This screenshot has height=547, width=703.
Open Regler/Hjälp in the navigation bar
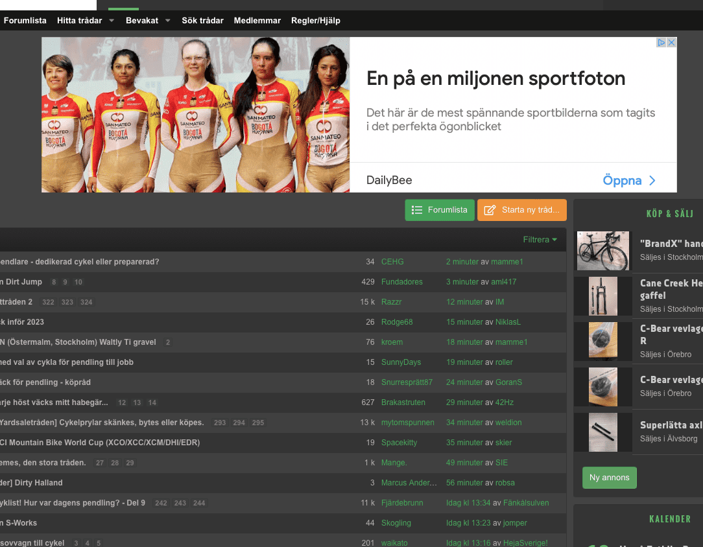pyautogui.click(x=315, y=21)
